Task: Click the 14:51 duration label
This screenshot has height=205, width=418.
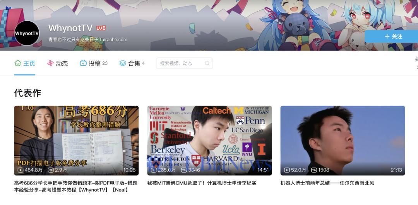Action: pyautogui.click(x=263, y=170)
